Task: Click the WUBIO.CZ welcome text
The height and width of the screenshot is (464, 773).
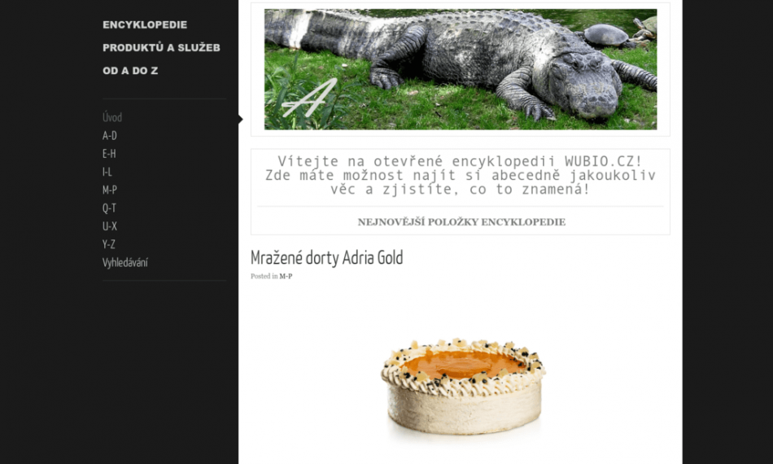Action: 461,175
